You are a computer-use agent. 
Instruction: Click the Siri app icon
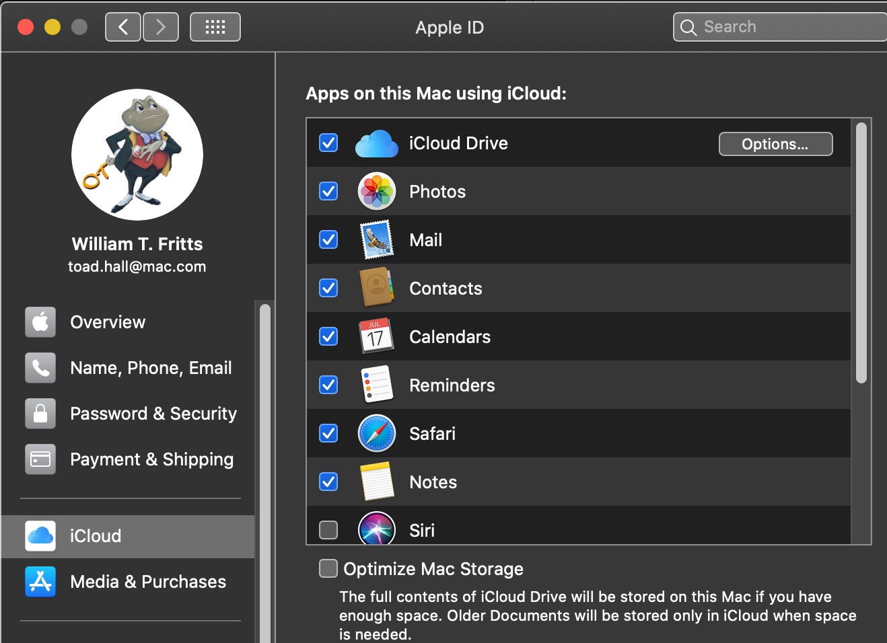click(x=376, y=527)
